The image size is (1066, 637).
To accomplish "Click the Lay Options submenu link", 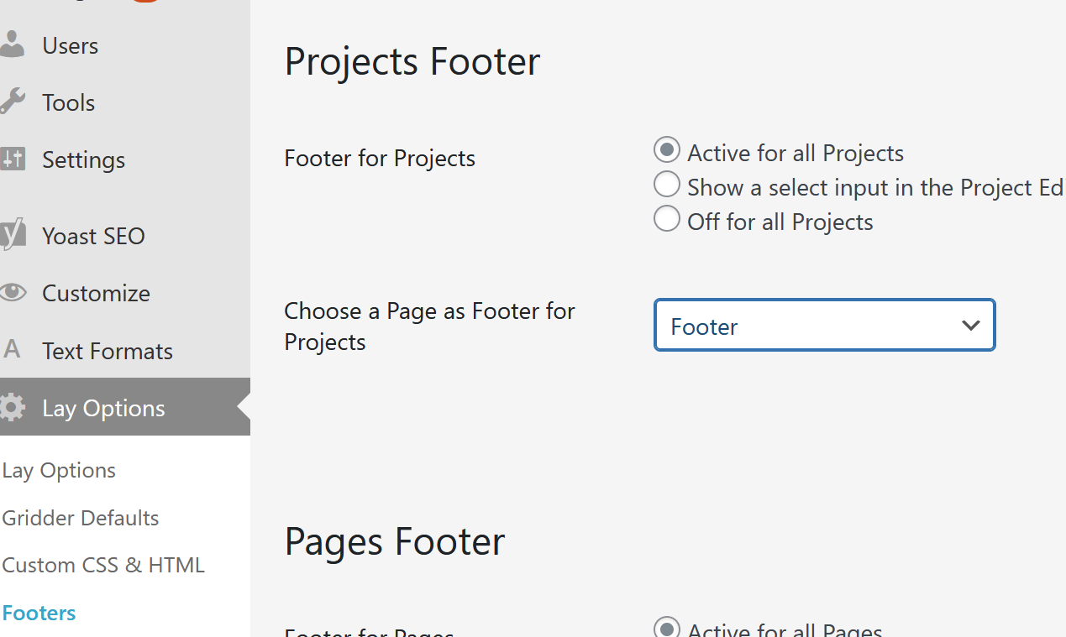I will (59, 471).
